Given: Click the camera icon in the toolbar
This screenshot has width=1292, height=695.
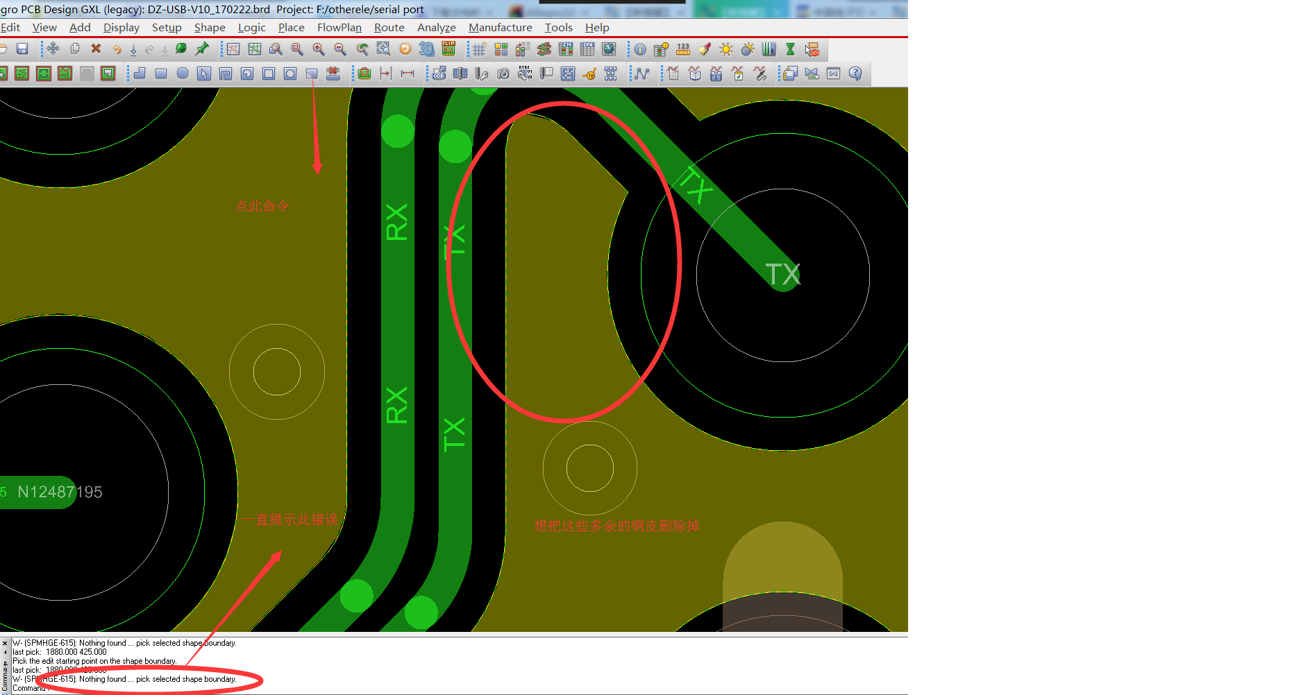Looking at the screenshot, I should click(503, 74).
